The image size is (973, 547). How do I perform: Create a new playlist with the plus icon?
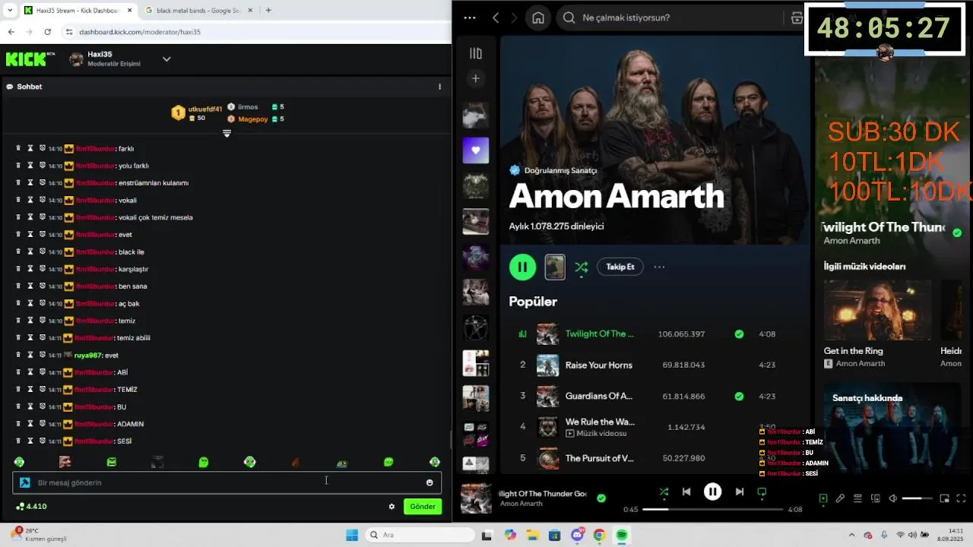476,78
